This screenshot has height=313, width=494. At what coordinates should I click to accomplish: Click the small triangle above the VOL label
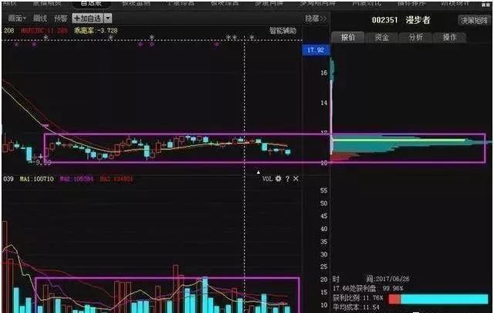tap(259, 172)
